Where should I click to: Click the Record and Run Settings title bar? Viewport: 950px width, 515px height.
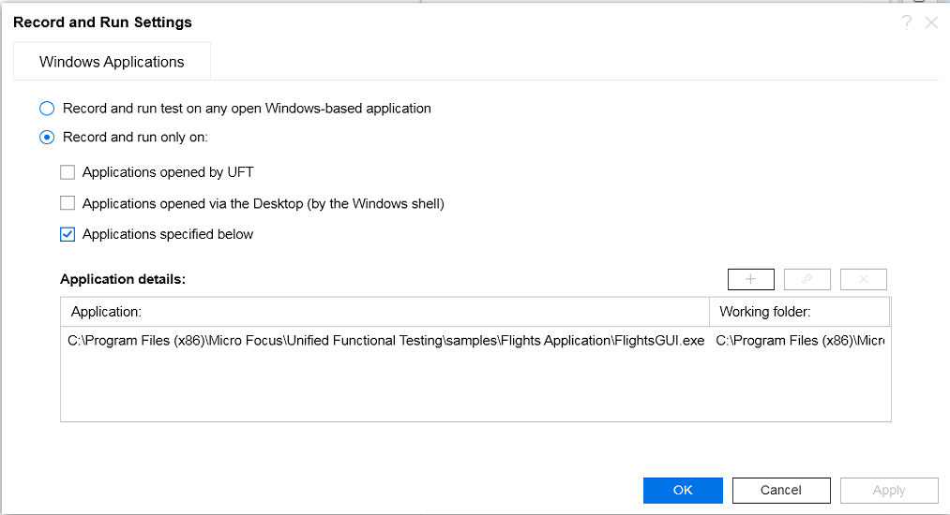(x=375, y=22)
